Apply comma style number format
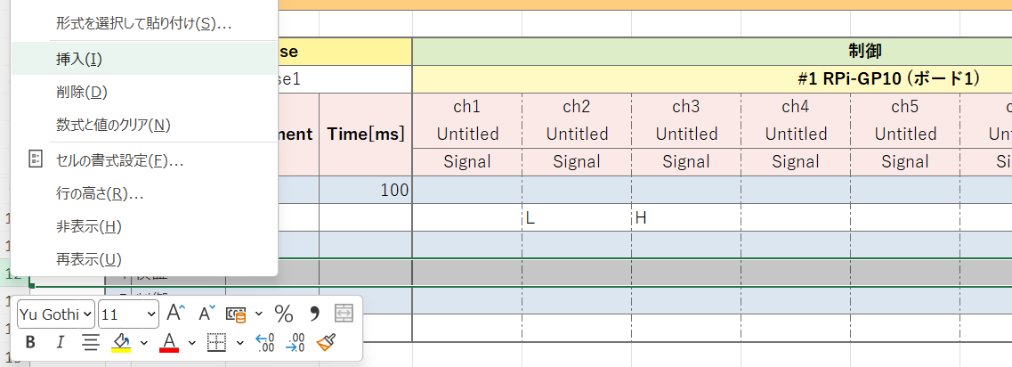The height and width of the screenshot is (367, 1012). click(x=313, y=314)
